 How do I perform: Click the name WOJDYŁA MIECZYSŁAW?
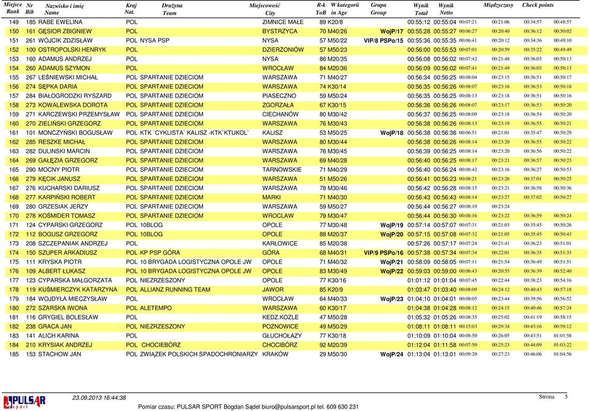[72, 299]
